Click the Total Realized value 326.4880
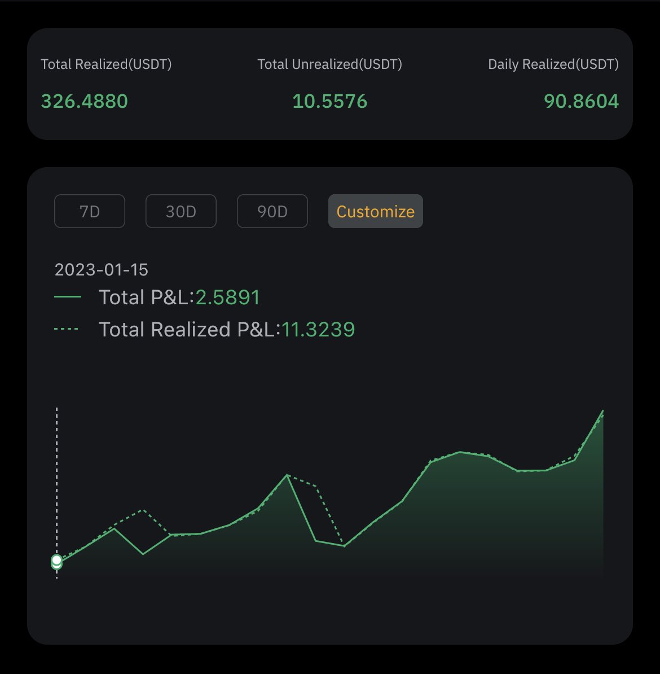Image resolution: width=660 pixels, height=674 pixels. [84, 102]
